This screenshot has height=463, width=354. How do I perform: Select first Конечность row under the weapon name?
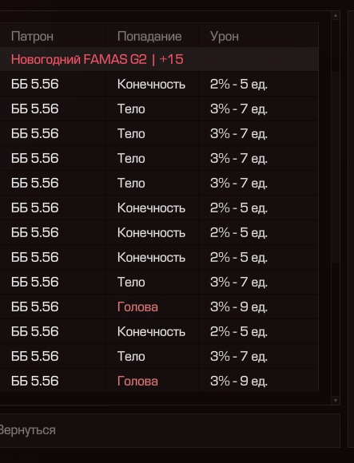coord(159,84)
